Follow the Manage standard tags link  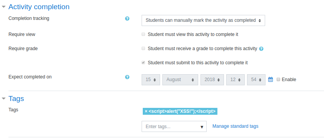235,126
